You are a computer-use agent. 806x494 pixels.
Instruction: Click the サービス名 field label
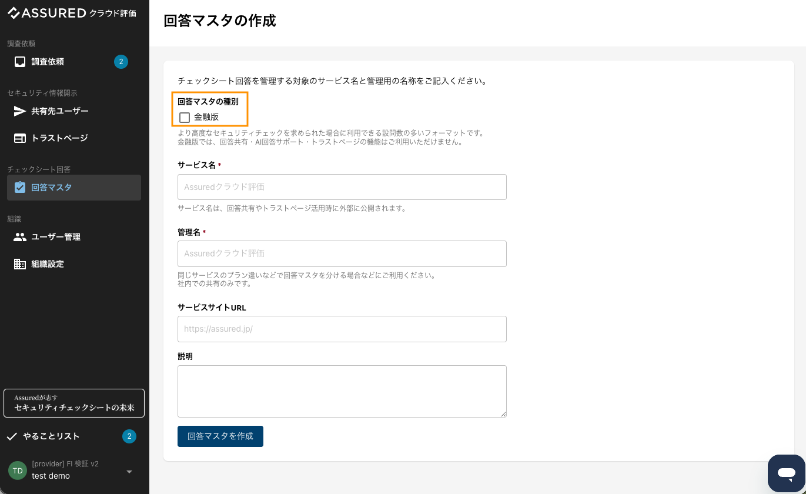(x=196, y=165)
